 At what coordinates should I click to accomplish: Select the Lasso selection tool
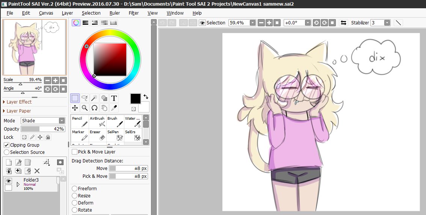pyautogui.click(x=85, y=98)
